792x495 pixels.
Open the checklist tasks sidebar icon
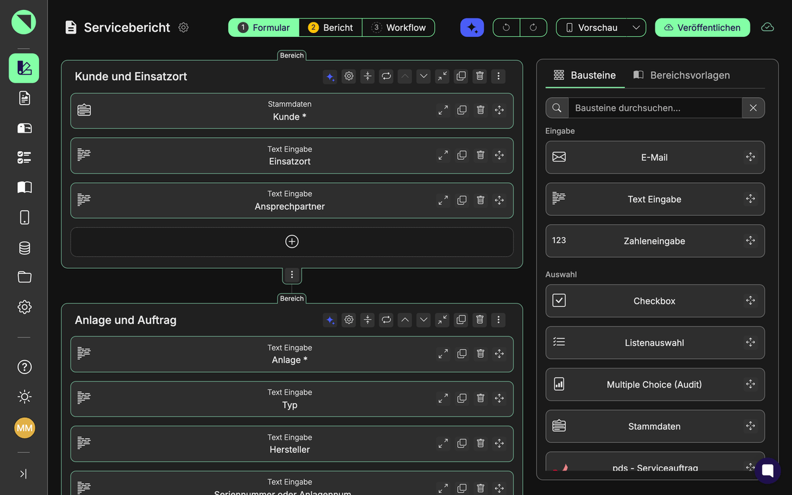pyautogui.click(x=24, y=158)
